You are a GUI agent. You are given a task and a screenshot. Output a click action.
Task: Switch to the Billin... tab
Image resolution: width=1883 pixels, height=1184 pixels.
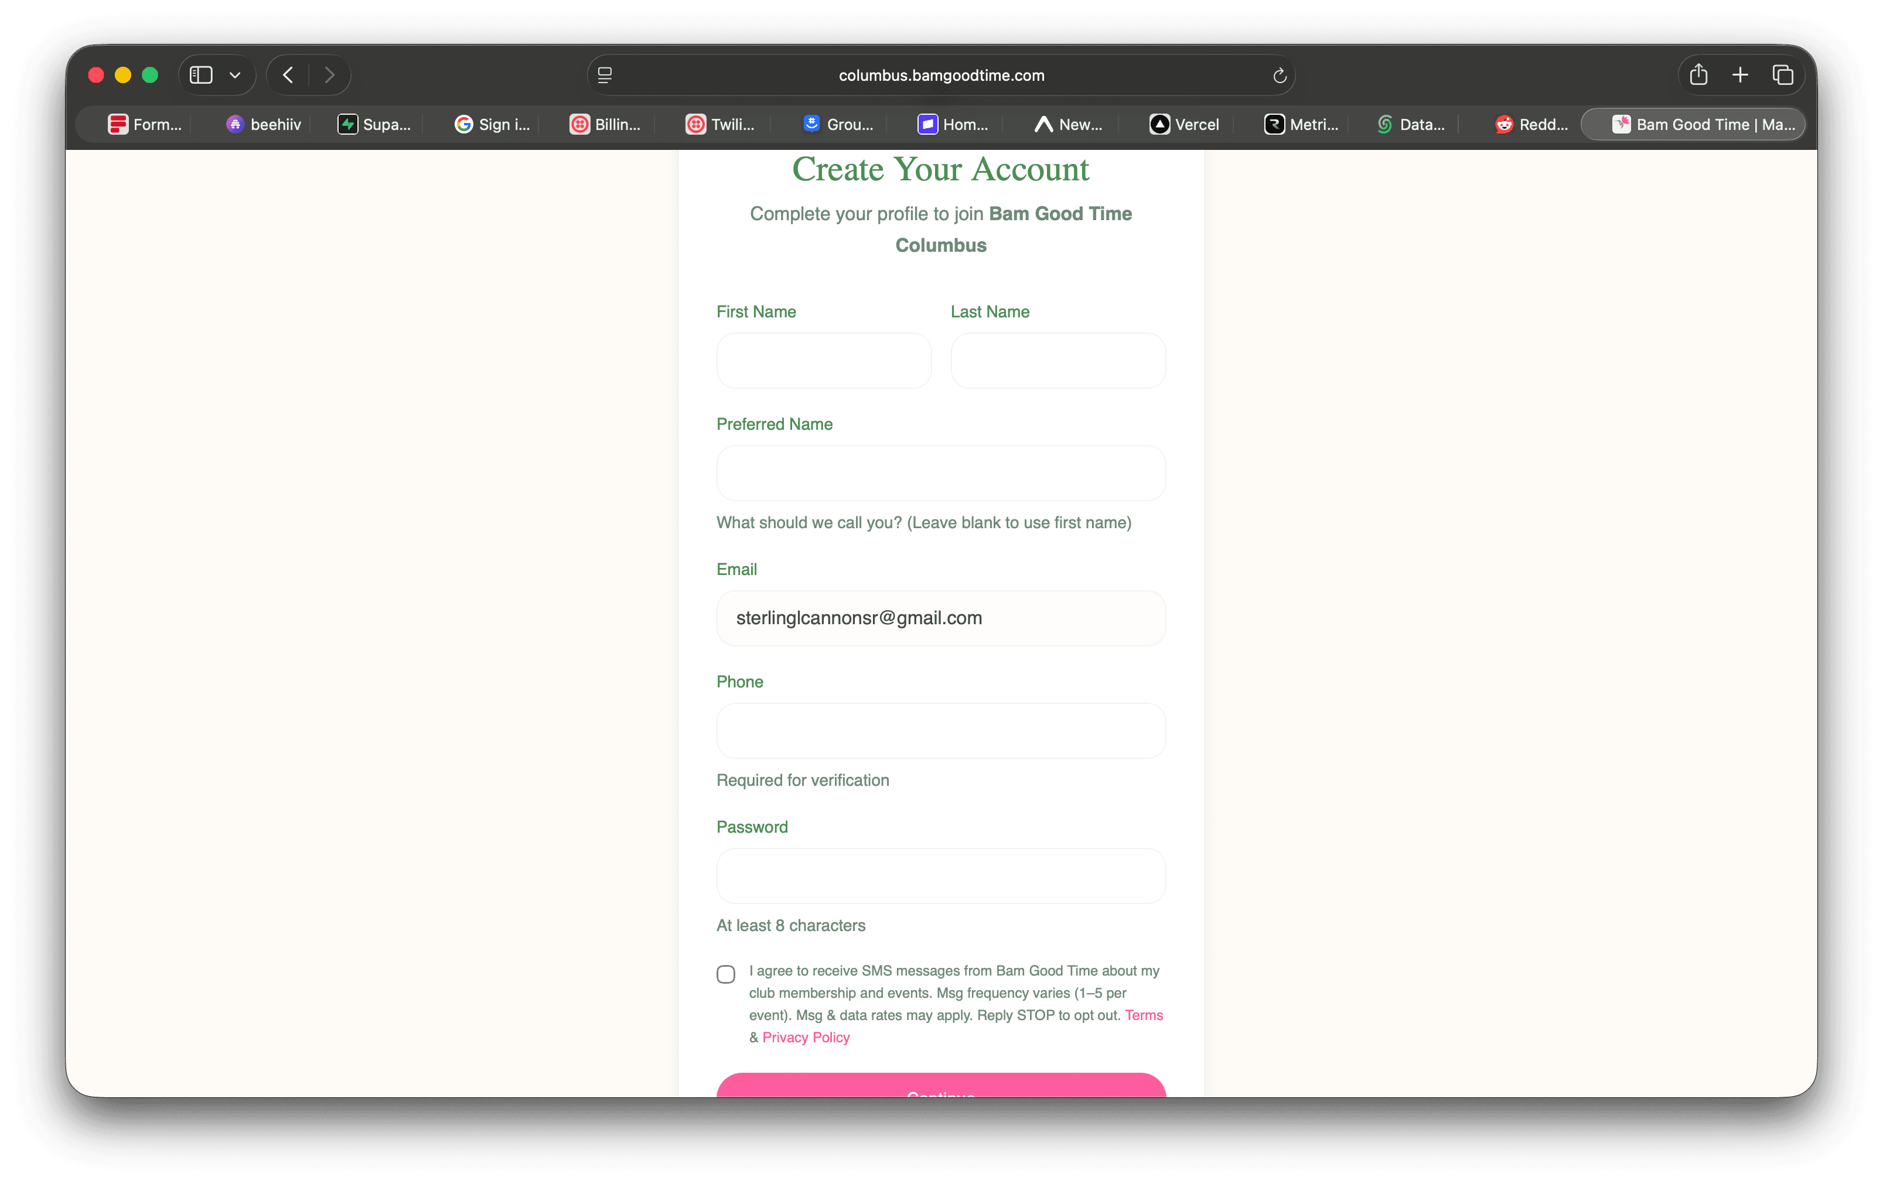coord(605,124)
